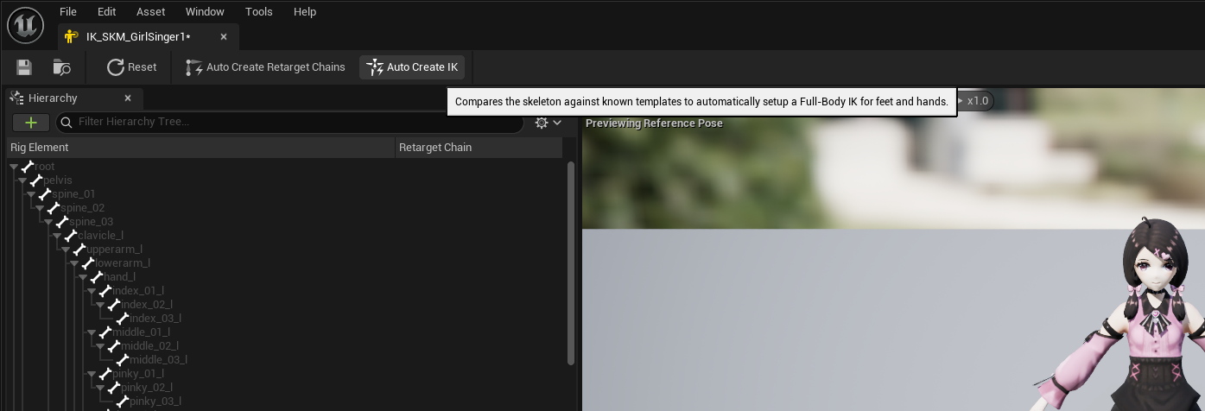Close the Hierarchy panel tab
1205x411 pixels.
128,98
